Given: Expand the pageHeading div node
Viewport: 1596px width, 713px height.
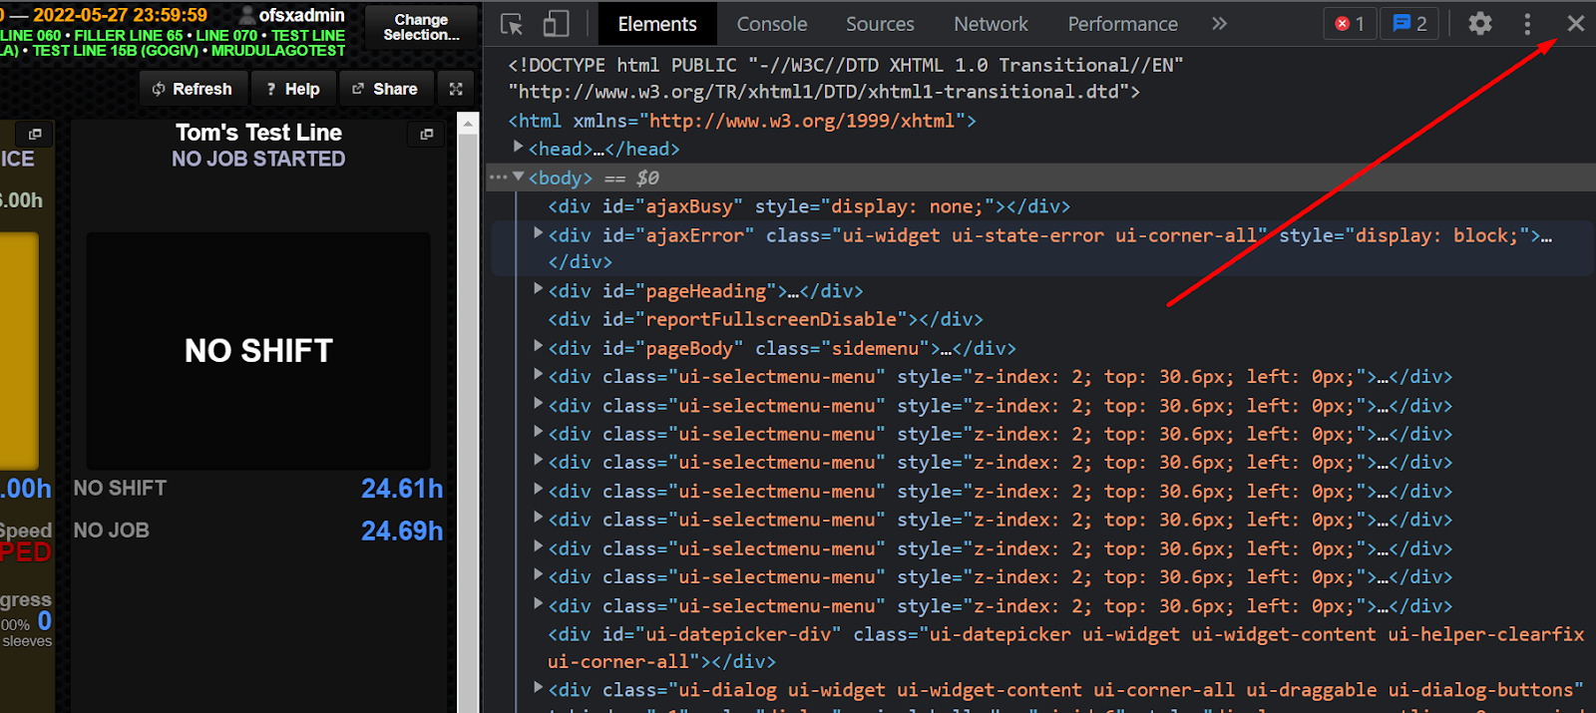Looking at the screenshot, I should (x=538, y=289).
